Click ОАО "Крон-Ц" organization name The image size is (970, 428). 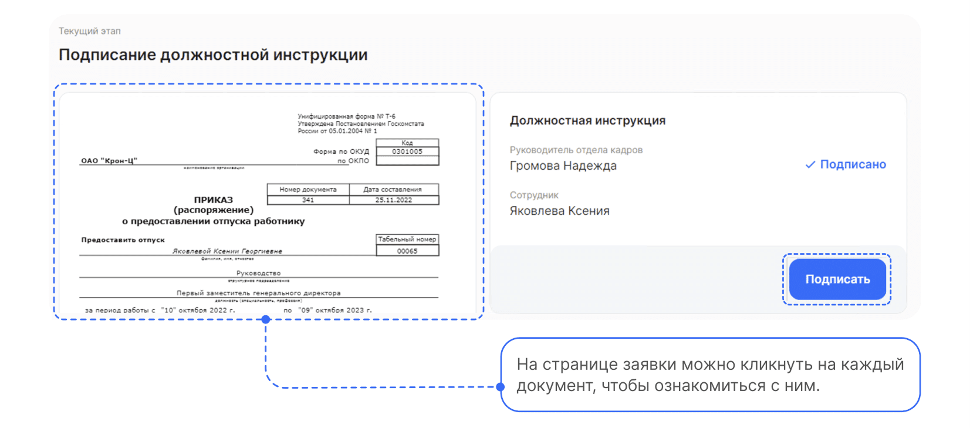click(109, 160)
